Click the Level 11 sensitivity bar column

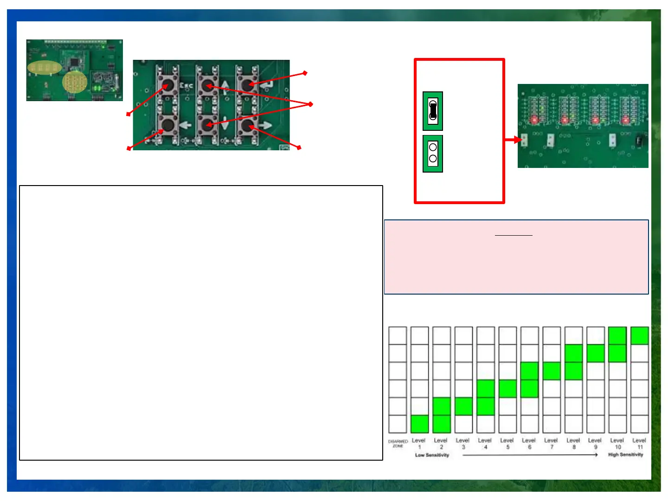640,379
